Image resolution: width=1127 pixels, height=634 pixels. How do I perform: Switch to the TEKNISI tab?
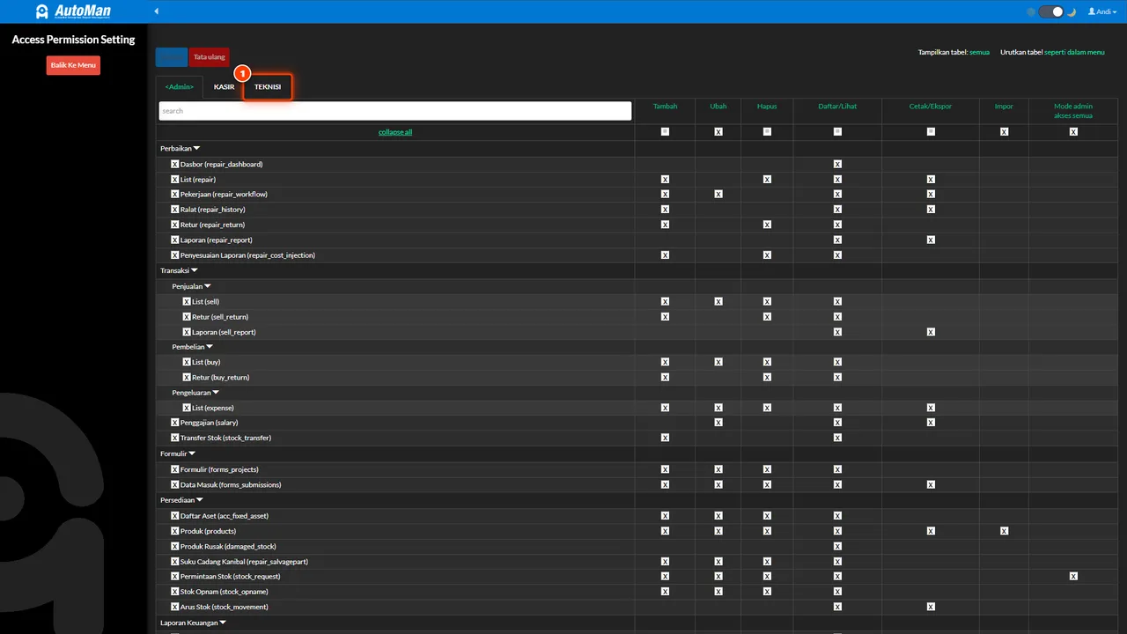click(x=268, y=87)
